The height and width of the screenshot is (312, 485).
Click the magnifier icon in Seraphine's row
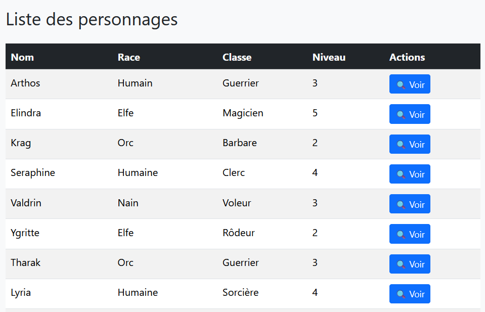(x=401, y=174)
